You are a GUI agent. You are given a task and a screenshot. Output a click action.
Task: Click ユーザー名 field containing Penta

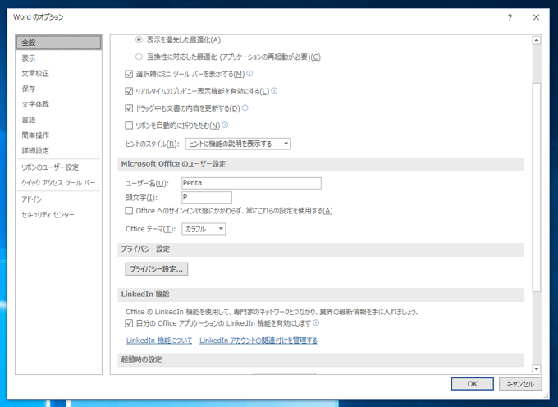251,183
